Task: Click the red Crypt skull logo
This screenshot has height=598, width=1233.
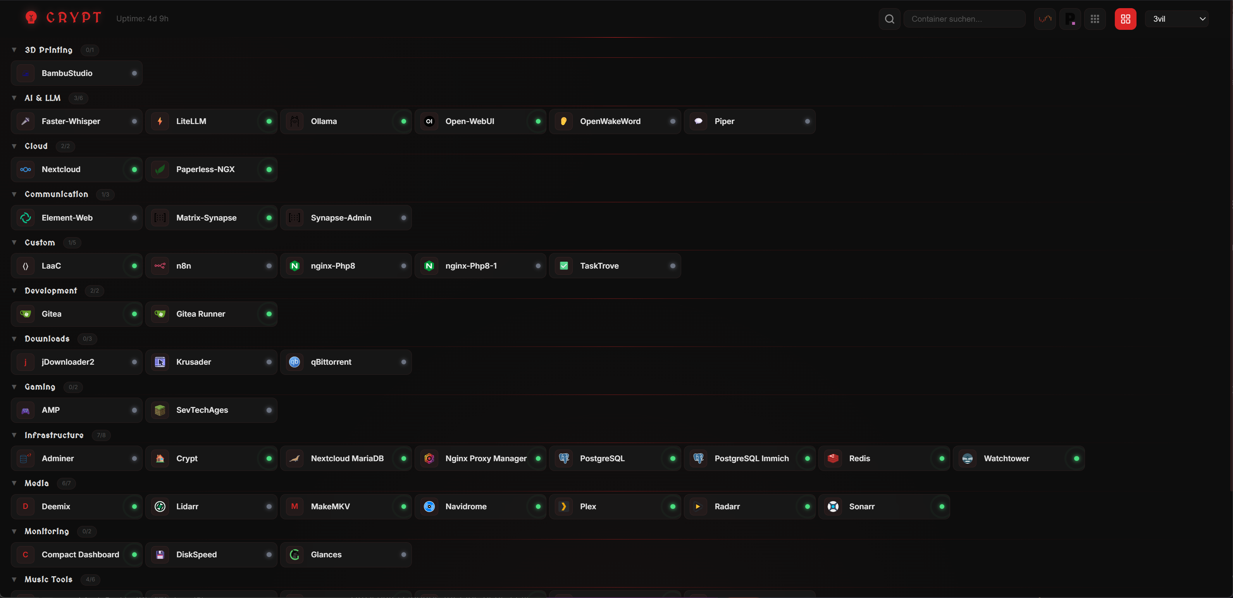Action: pos(31,18)
